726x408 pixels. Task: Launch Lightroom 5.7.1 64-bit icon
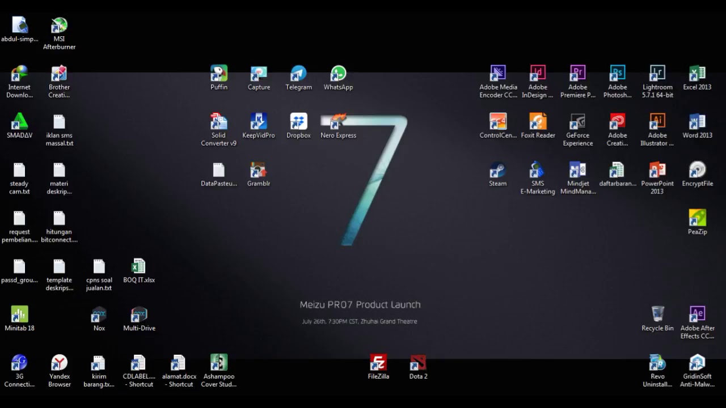coord(657,74)
